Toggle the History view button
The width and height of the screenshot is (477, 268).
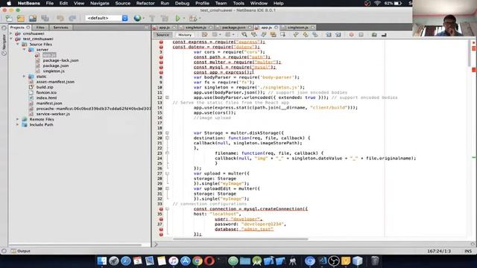click(185, 35)
